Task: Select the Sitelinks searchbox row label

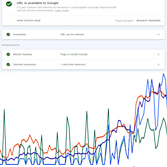Action: point(25,65)
